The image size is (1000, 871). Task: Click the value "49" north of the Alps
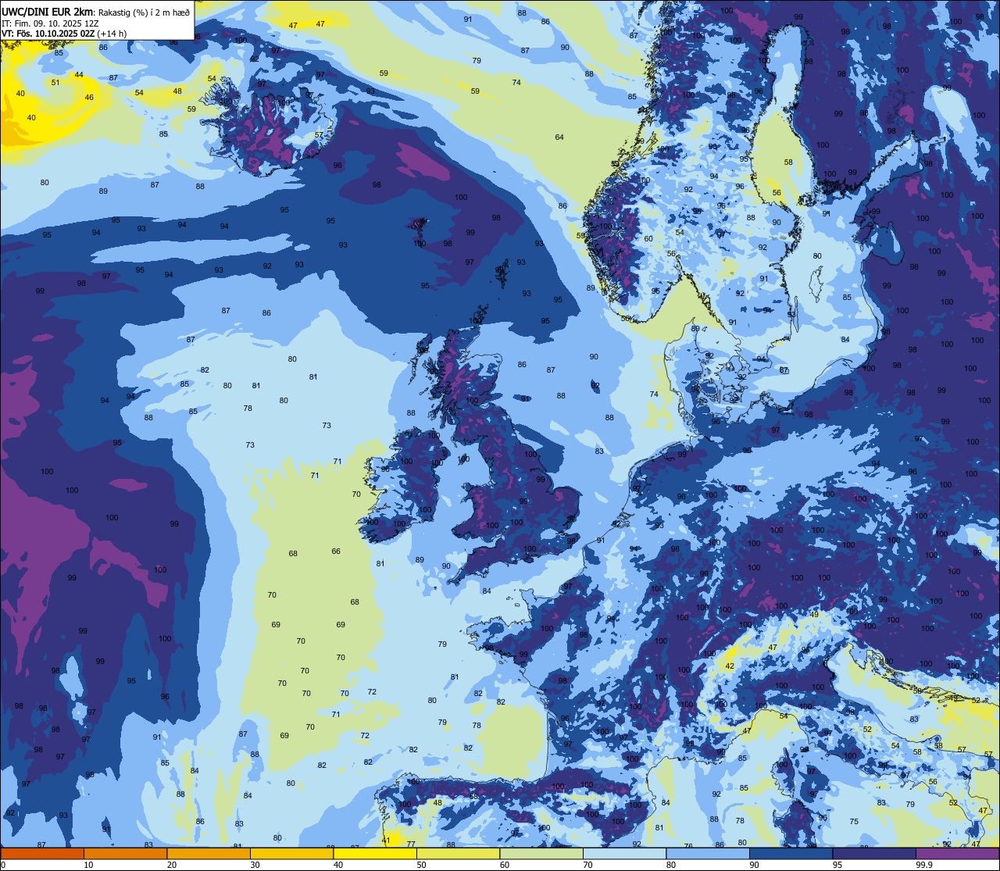tap(814, 615)
